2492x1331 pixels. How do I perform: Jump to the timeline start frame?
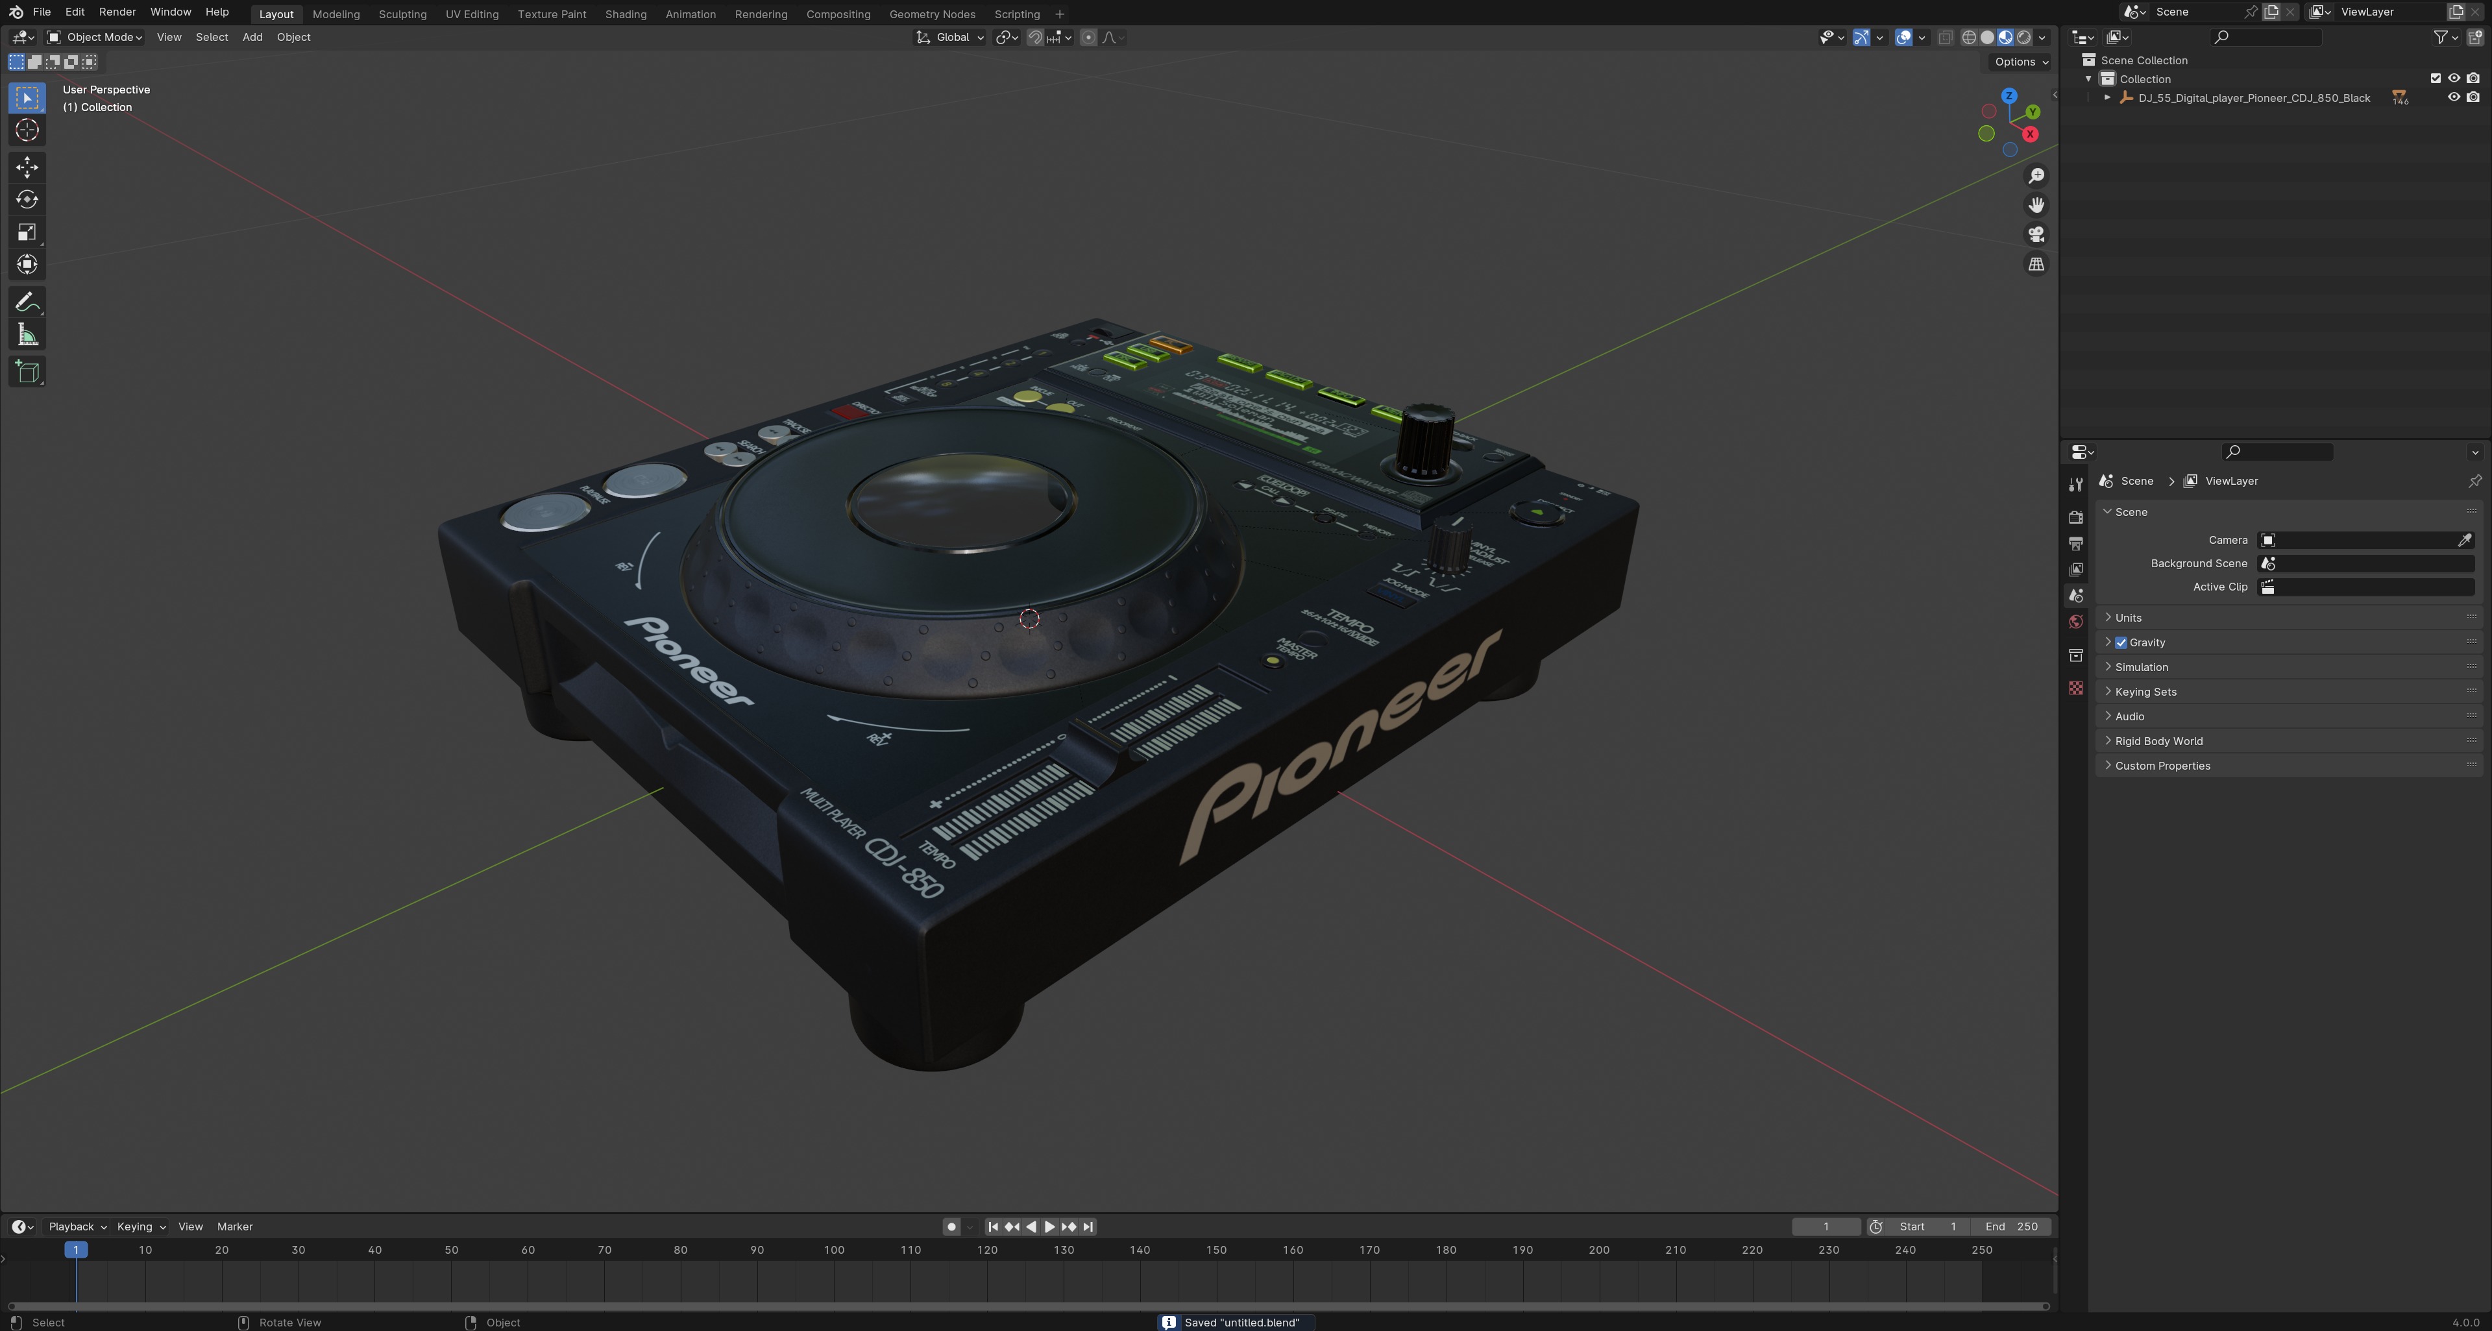coord(992,1227)
